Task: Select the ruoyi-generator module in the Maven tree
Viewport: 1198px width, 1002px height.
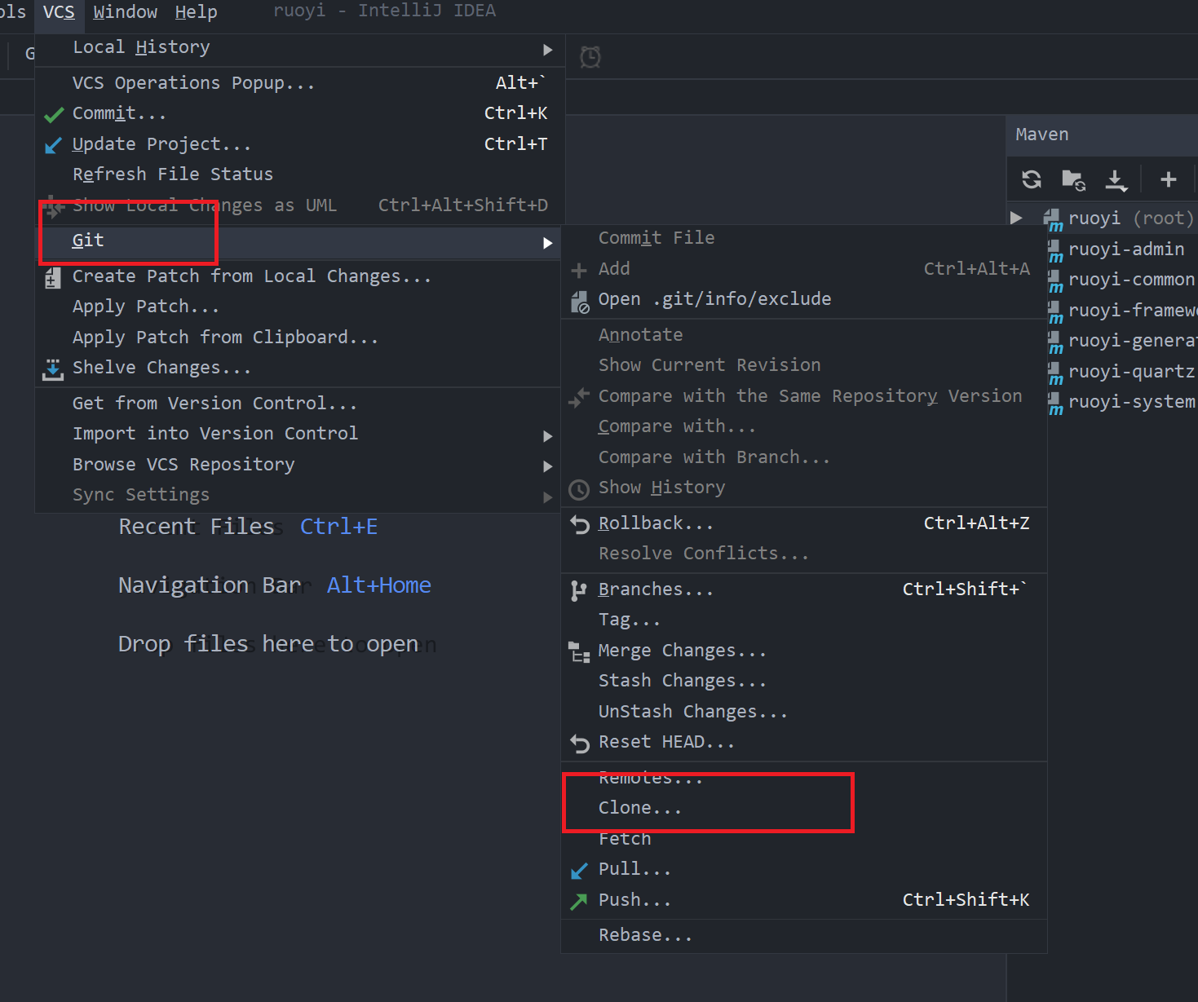Action: point(1133,341)
